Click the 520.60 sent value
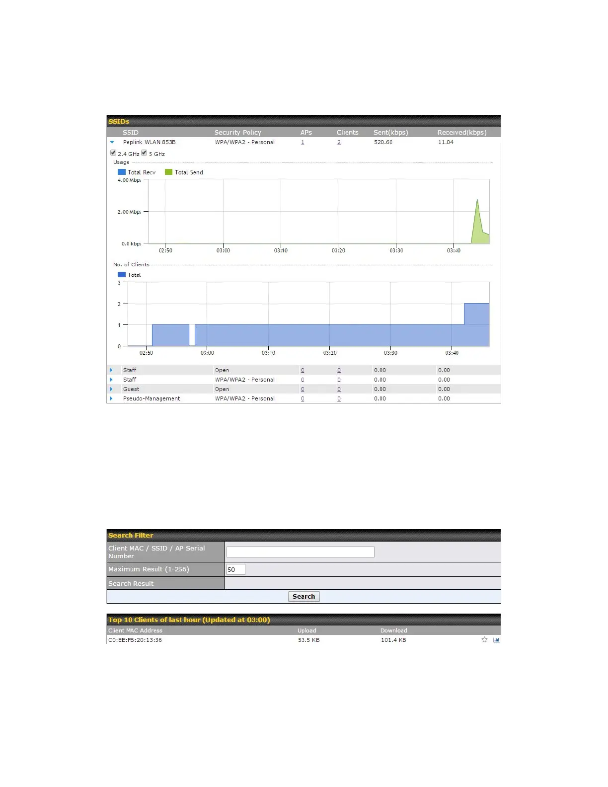608x787 pixels. tap(383, 142)
